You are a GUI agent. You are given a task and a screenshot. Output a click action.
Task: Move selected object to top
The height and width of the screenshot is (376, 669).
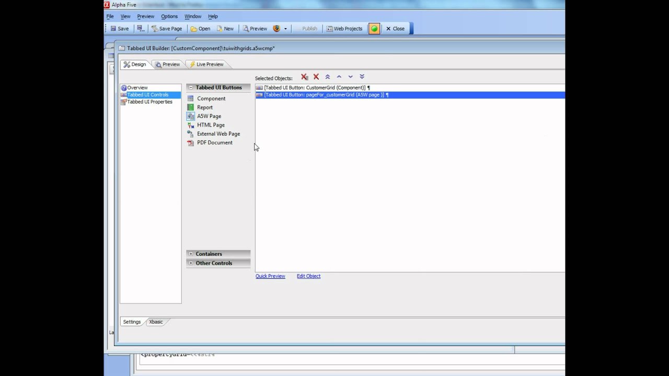click(x=328, y=77)
